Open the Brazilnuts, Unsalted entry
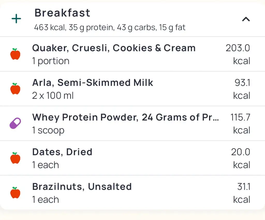 coord(82,187)
